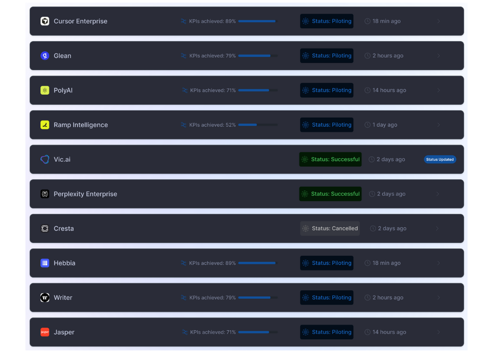Click "1 day ago" timestamp

(x=385, y=124)
